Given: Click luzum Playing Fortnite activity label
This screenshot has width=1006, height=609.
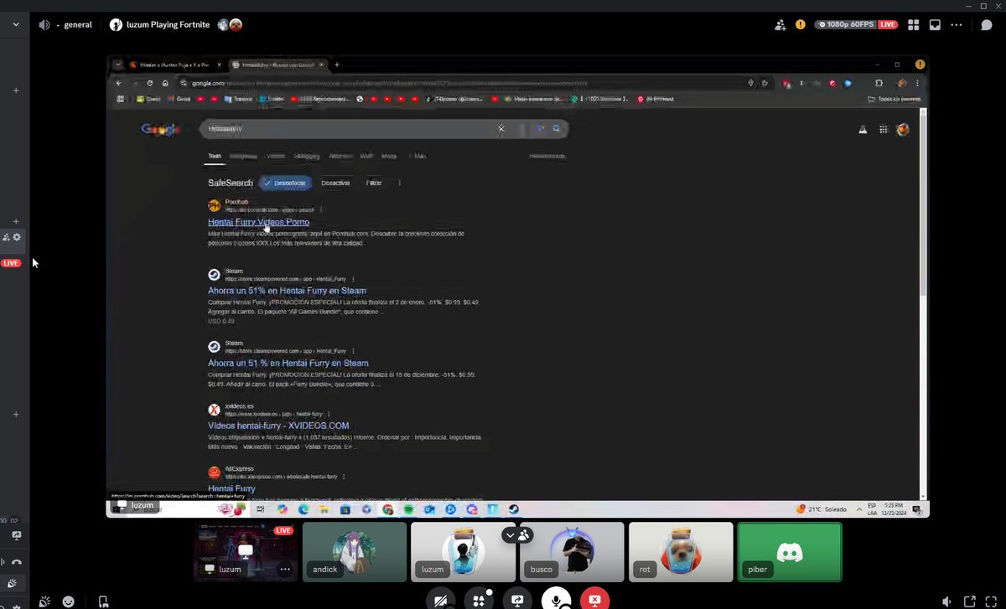Looking at the screenshot, I should pos(167,24).
